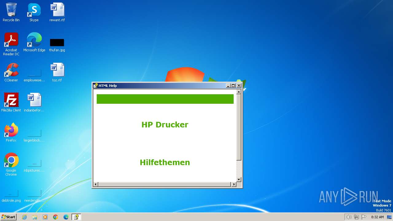The width and height of the screenshot is (393, 221).
Task: Launch the Skype desktop shortcut
Action: coord(34,12)
